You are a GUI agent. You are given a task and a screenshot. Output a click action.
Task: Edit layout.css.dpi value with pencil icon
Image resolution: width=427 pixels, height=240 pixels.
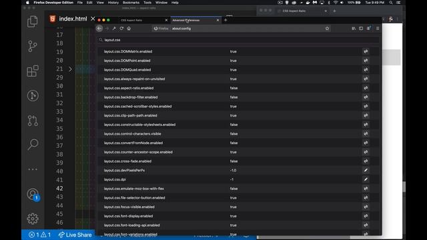click(x=366, y=179)
